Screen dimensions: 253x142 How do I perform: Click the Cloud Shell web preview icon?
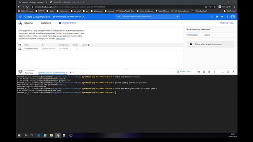[x=209, y=72]
